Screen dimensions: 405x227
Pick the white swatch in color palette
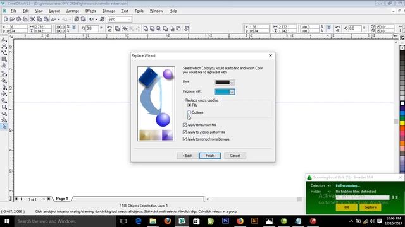click(x=402, y=103)
